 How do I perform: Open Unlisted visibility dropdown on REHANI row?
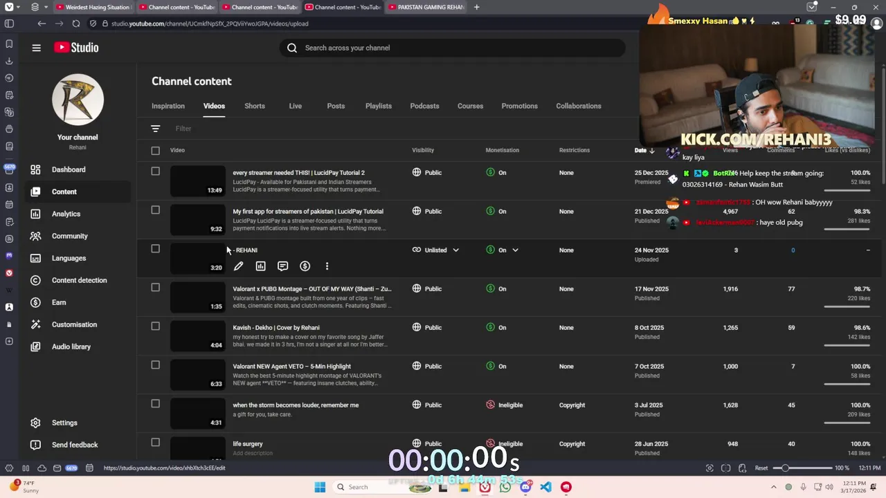(x=455, y=250)
